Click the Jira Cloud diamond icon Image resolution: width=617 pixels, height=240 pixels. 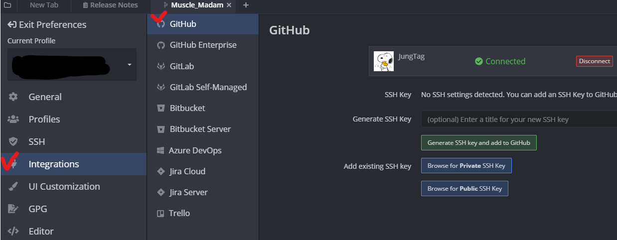tap(160, 171)
